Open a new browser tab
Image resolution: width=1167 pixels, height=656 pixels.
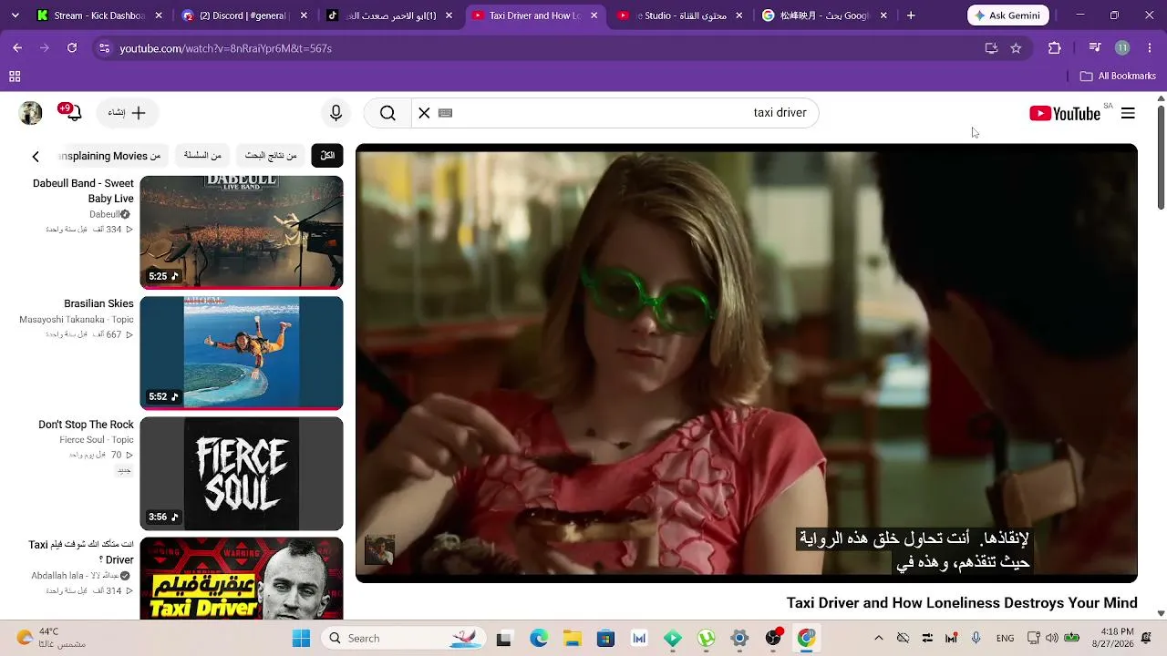tap(911, 15)
